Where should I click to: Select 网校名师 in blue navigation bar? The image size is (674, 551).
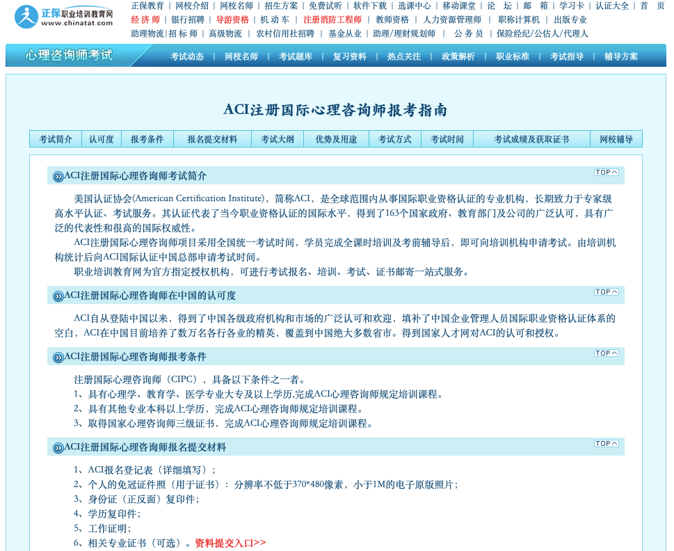[x=241, y=57]
